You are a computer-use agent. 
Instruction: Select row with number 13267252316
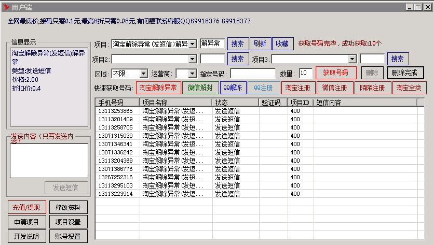[x=260, y=177]
